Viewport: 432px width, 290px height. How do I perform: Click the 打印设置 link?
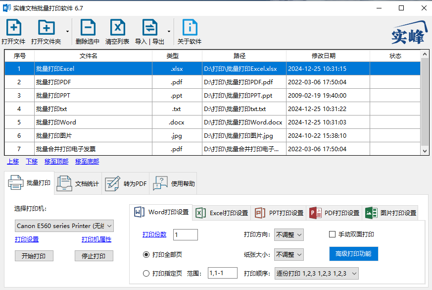click(x=27, y=239)
